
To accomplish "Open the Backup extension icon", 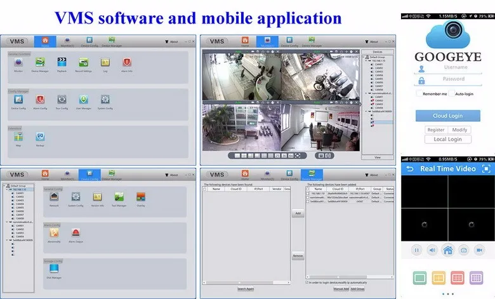I will pos(40,136).
